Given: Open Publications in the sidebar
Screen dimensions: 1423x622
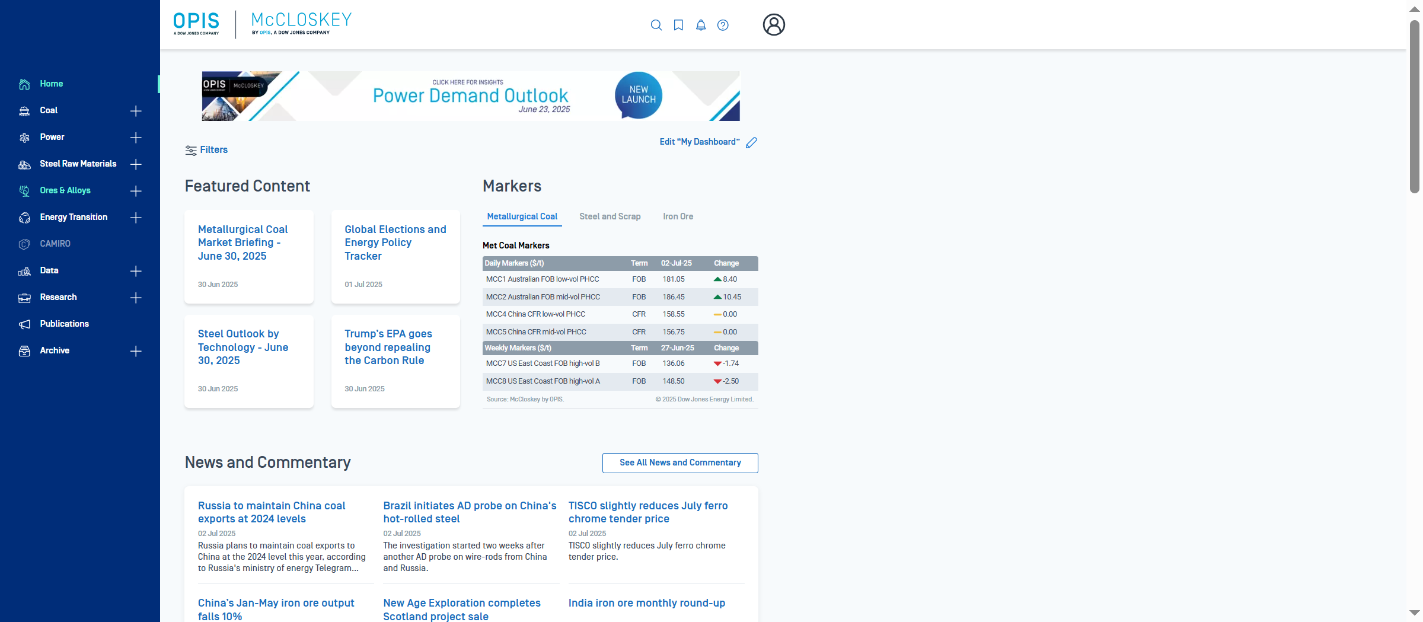Looking at the screenshot, I should 65,324.
